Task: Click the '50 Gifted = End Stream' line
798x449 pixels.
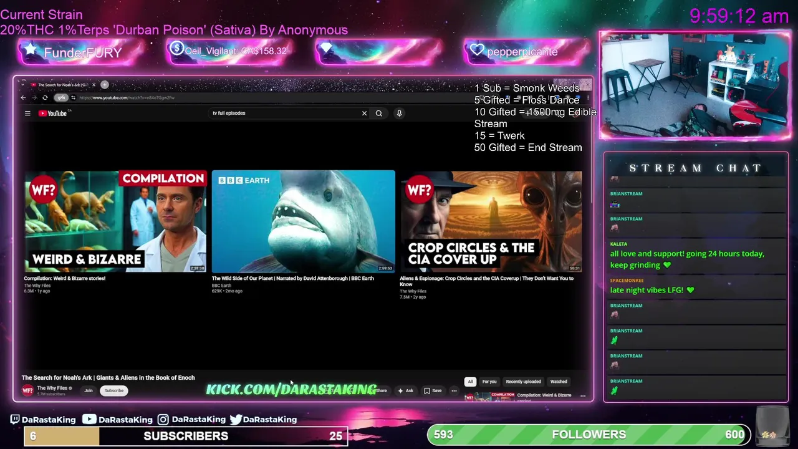Action: (528, 148)
